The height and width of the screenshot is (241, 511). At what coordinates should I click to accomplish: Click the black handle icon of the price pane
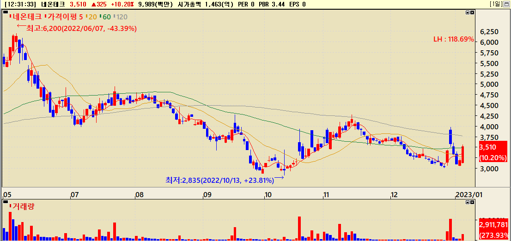tap(5, 12)
